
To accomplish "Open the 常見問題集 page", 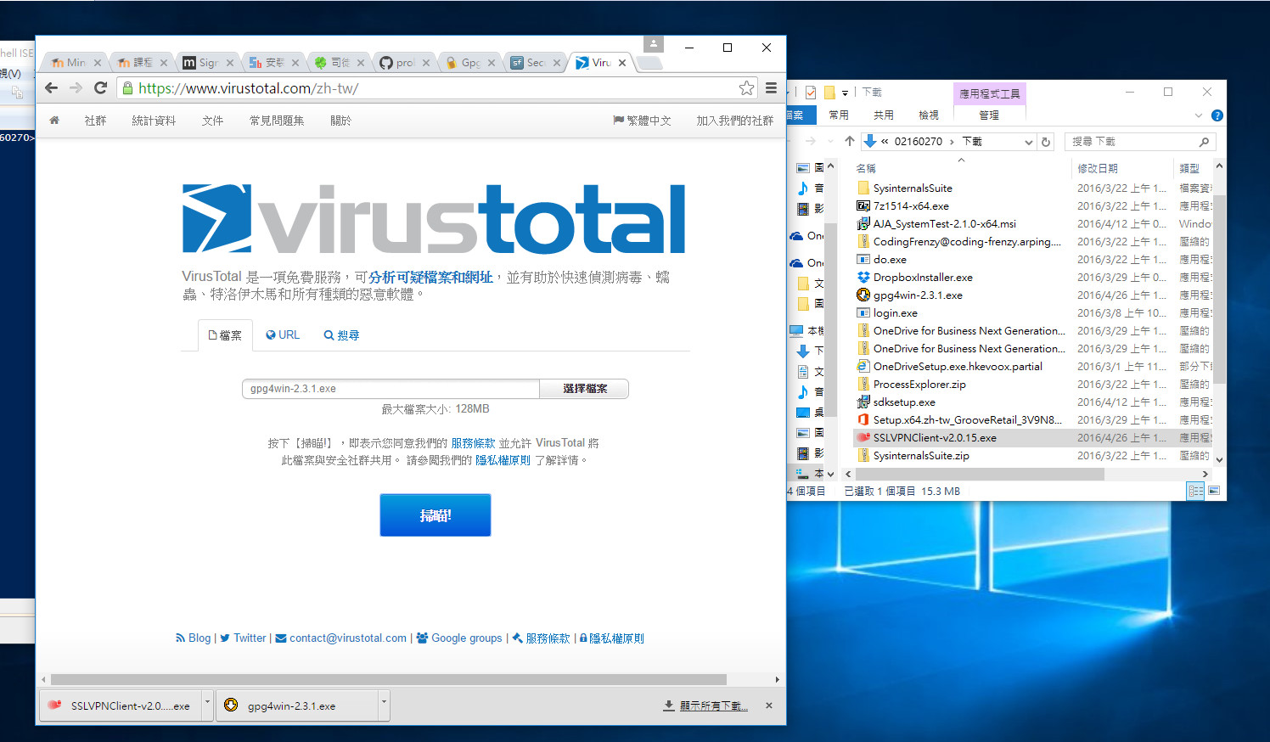I will pos(277,121).
